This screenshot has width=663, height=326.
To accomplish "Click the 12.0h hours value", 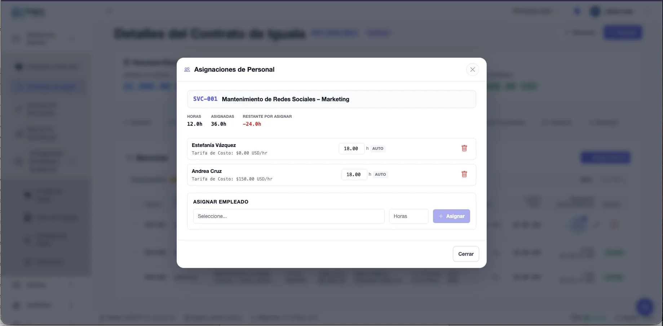I will pyautogui.click(x=195, y=124).
